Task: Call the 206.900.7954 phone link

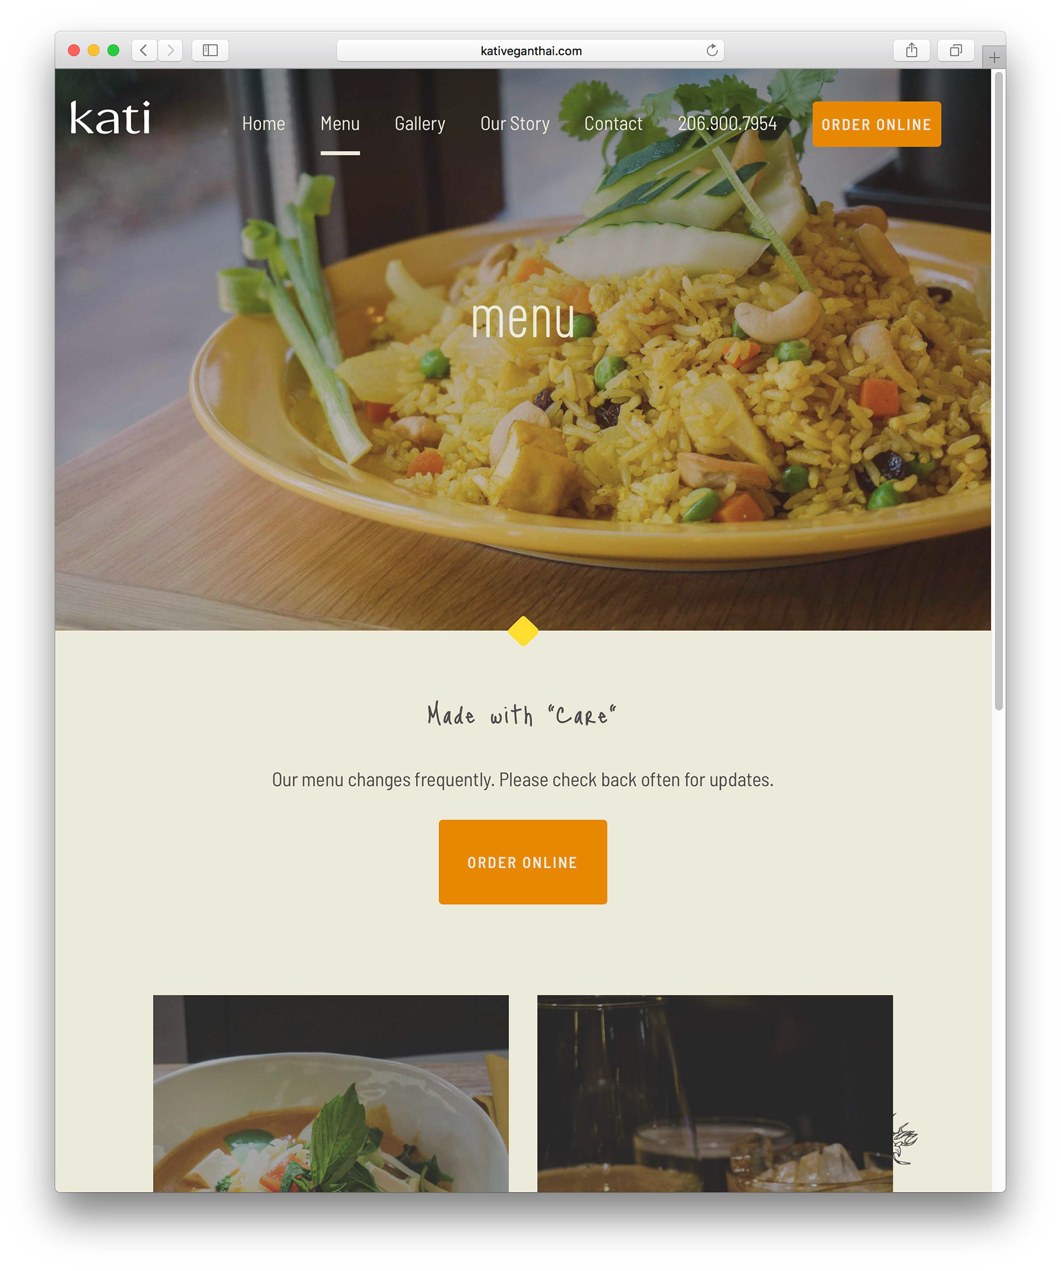Action: [x=727, y=123]
